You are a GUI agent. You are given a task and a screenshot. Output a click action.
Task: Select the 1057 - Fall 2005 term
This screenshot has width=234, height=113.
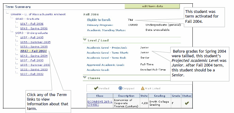click(x=32, y=38)
